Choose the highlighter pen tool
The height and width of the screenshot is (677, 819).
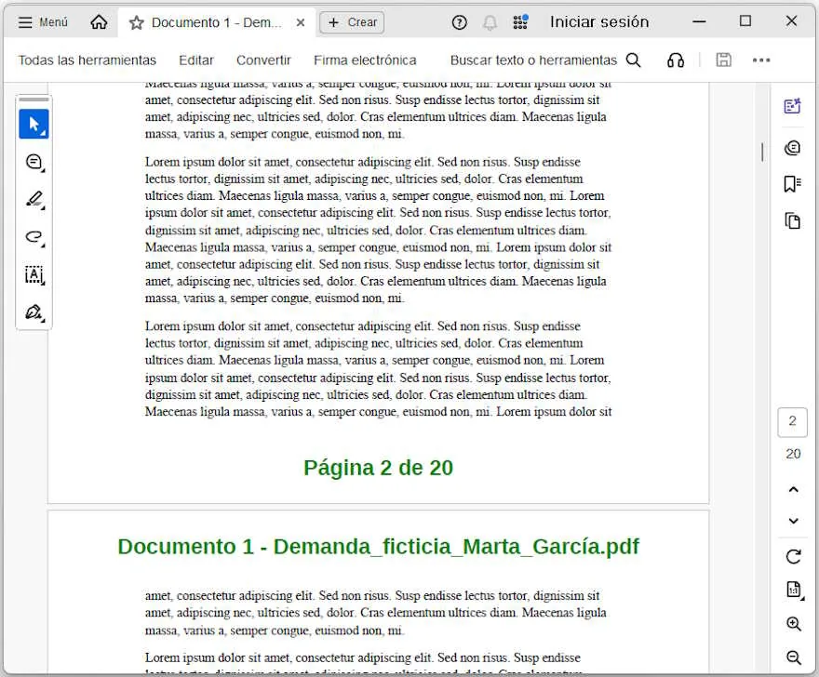point(34,199)
